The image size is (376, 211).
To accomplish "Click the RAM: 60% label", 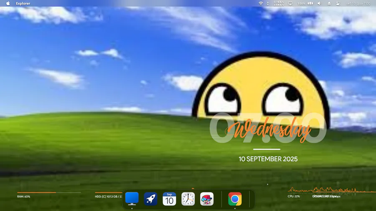I will point(24,196).
